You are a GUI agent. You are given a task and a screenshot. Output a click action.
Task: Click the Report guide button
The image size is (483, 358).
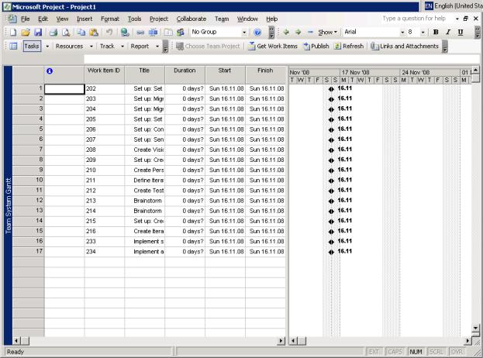tap(140, 46)
